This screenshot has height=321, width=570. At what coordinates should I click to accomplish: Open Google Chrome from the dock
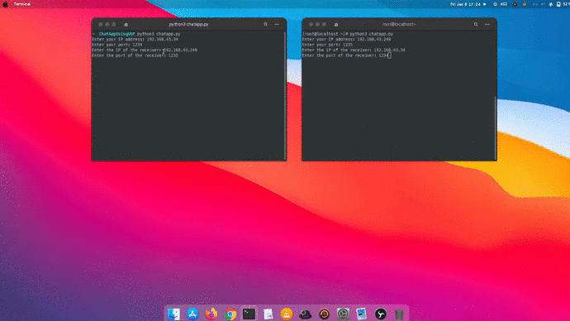pos(230,314)
